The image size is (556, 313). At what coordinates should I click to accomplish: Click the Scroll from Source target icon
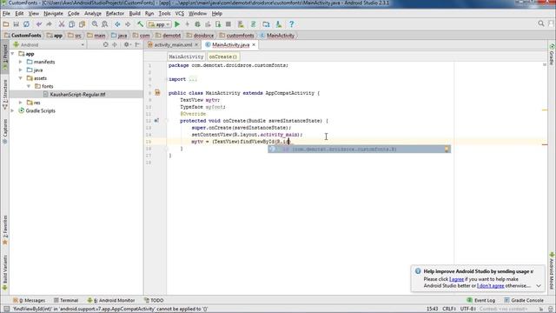coord(105,44)
